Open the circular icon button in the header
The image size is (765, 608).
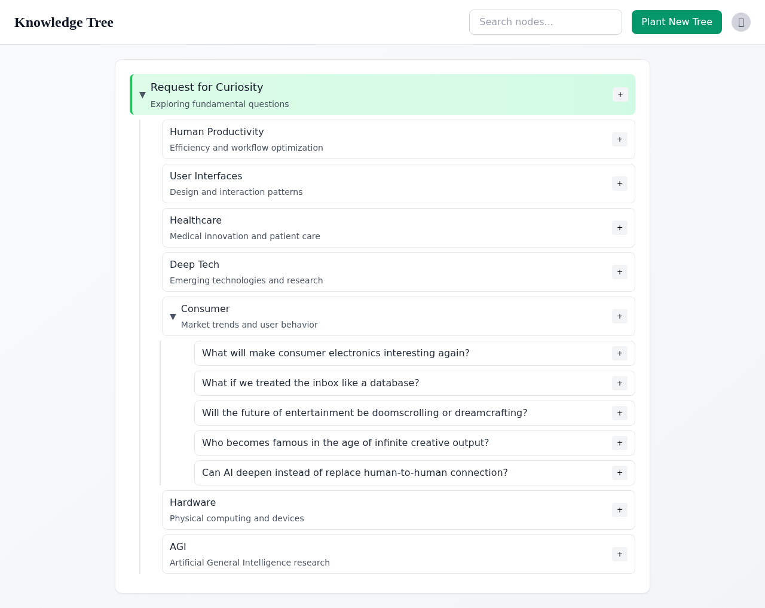coord(740,22)
